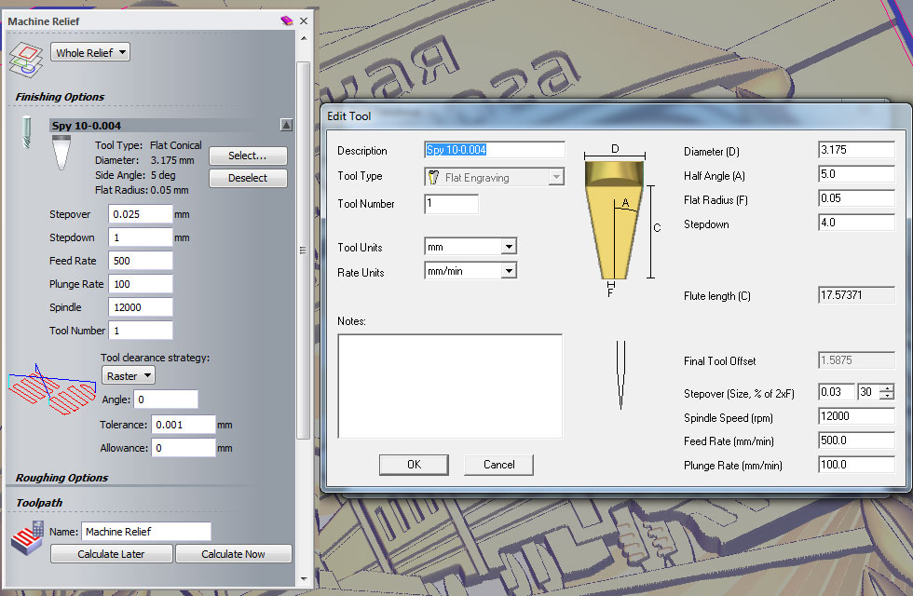This screenshot has height=596, width=913.
Task: Click the stepover percentage spinner arrows
Action: point(886,392)
